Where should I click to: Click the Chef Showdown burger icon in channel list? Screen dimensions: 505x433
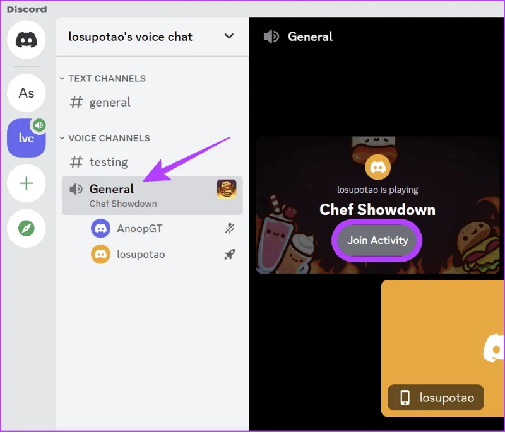[227, 189]
